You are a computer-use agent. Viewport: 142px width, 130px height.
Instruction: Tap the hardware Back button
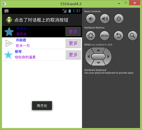click(118, 36)
